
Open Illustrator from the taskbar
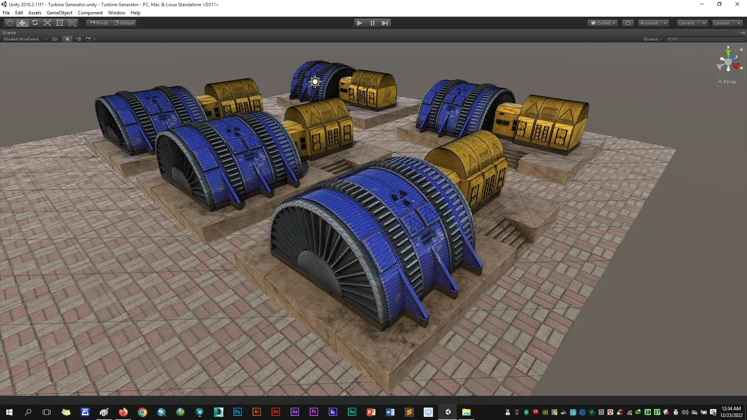[x=256, y=412]
